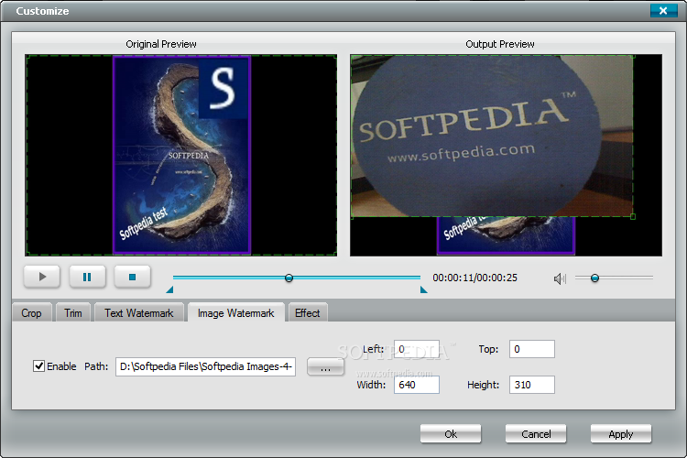Image resolution: width=687 pixels, height=458 pixels.
Task: Stop the preview playback
Action: click(132, 277)
